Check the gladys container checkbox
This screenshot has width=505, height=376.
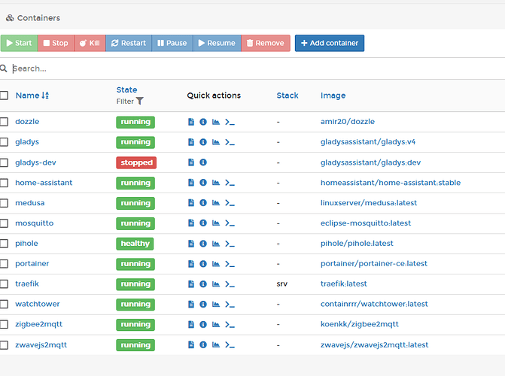tap(4, 142)
